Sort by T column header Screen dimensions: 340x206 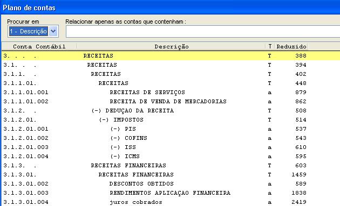click(270, 46)
